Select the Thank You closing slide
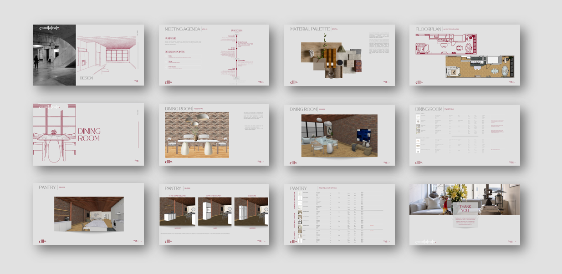This screenshot has height=274, width=562. [x=465, y=214]
